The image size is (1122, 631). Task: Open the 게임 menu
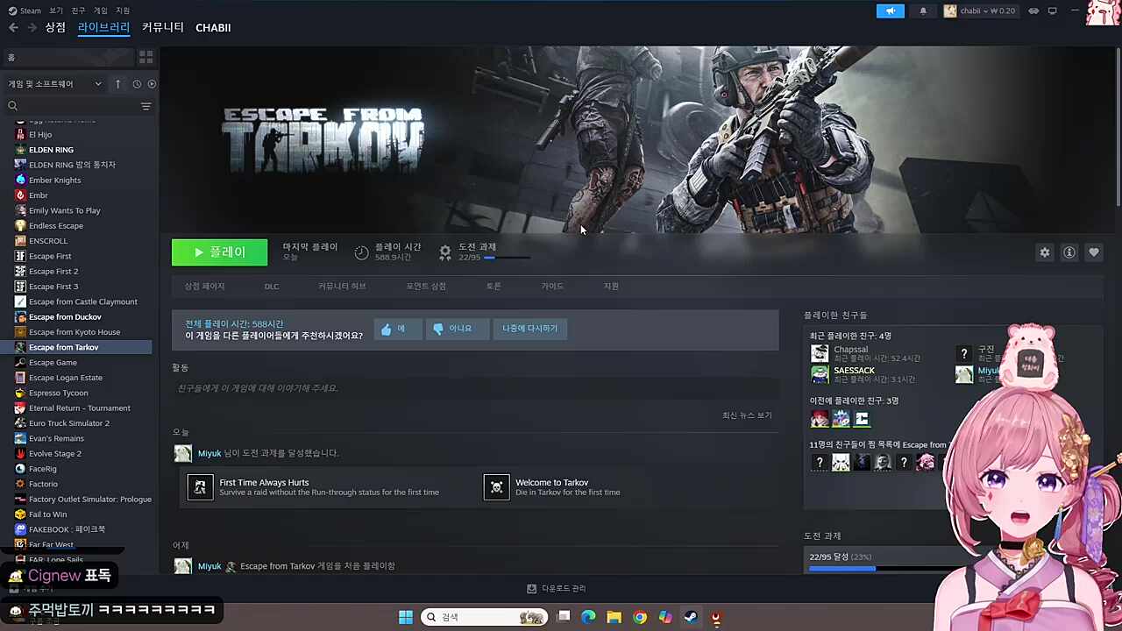101,11
